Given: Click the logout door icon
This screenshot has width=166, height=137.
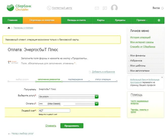Looking at the screenshot, I should 163,8.
